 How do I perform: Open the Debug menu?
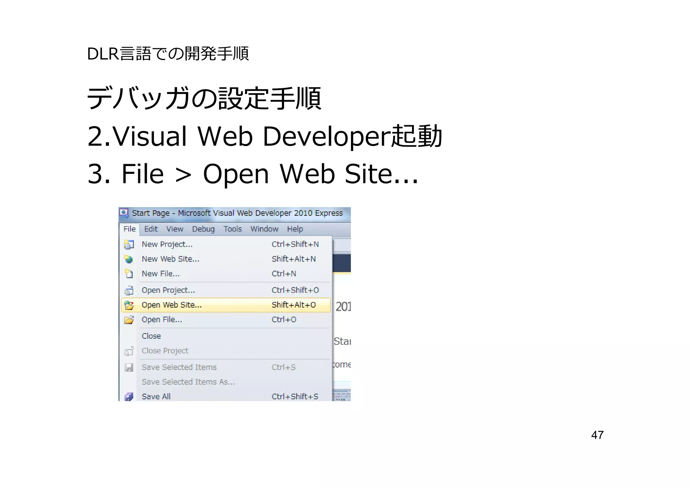pos(203,229)
